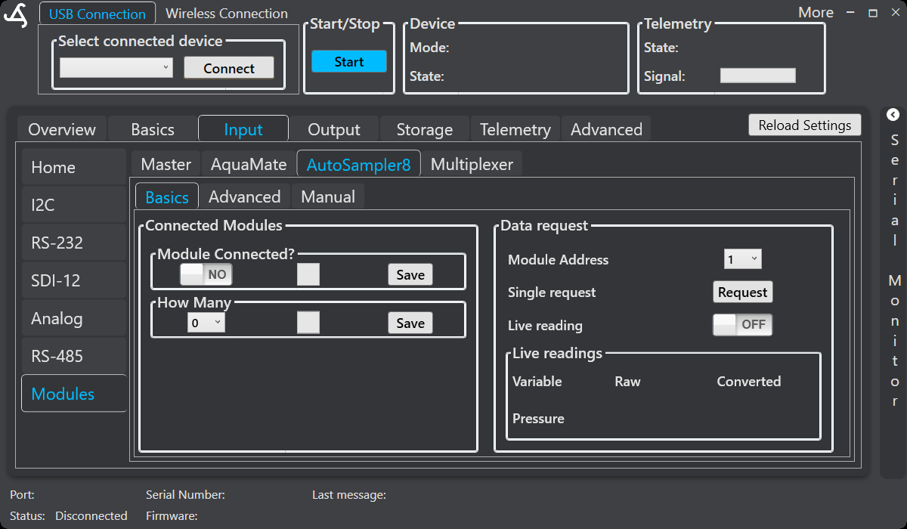
Task: Click the Port label
Action: pyautogui.click(x=22, y=495)
